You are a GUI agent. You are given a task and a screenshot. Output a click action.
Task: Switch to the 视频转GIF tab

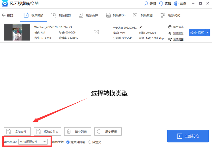click(x=116, y=15)
